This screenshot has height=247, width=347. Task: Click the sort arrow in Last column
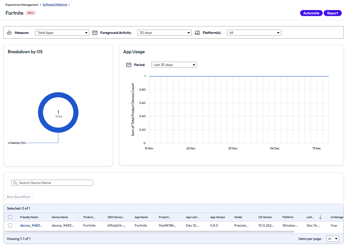click(x=320, y=217)
